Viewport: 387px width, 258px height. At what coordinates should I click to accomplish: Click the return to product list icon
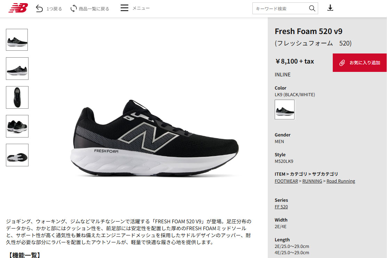pos(74,9)
